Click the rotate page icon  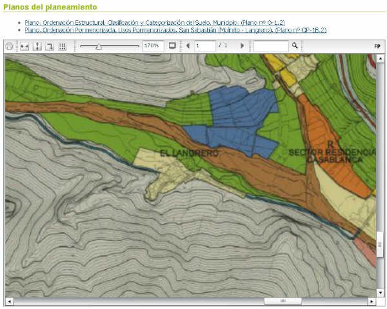(x=50, y=46)
